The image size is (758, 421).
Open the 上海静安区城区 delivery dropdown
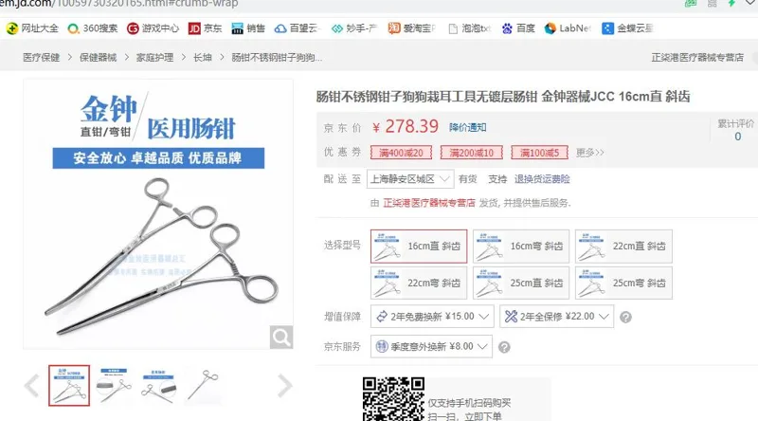click(x=410, y=179)
